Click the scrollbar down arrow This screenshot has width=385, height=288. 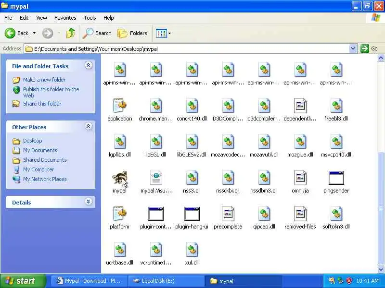pyautogui.click(x=381, y=269)
